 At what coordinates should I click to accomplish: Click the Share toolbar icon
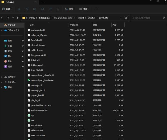coord(50,9)
